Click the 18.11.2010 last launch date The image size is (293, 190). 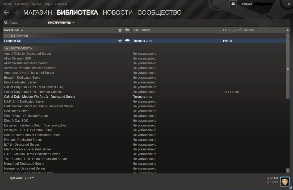click(x=231, y=92)
